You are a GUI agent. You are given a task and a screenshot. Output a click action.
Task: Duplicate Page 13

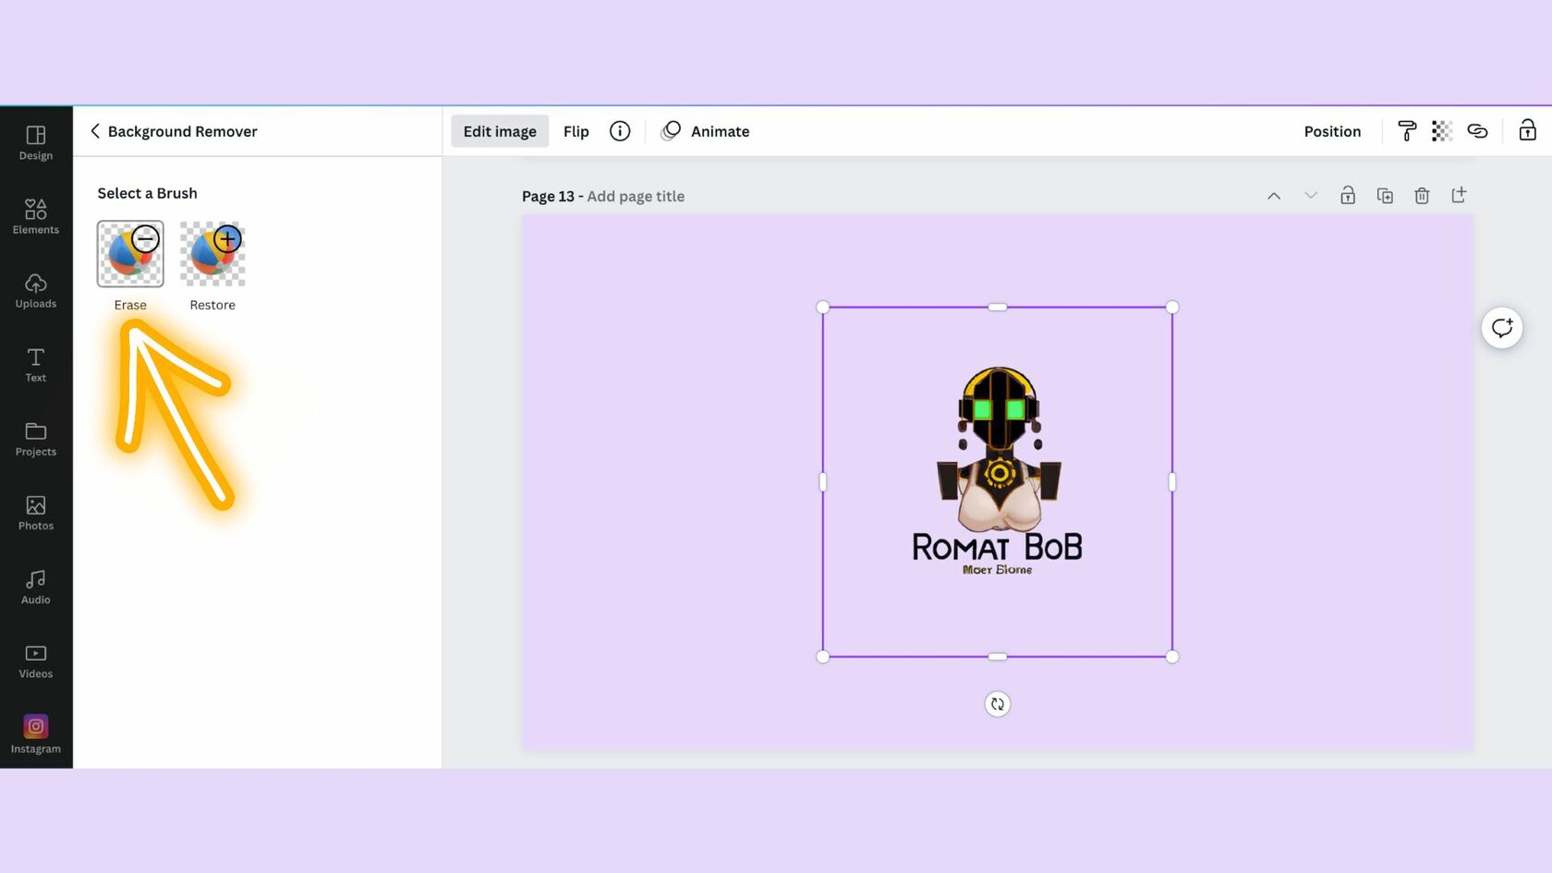click(x=1385, y=196)
